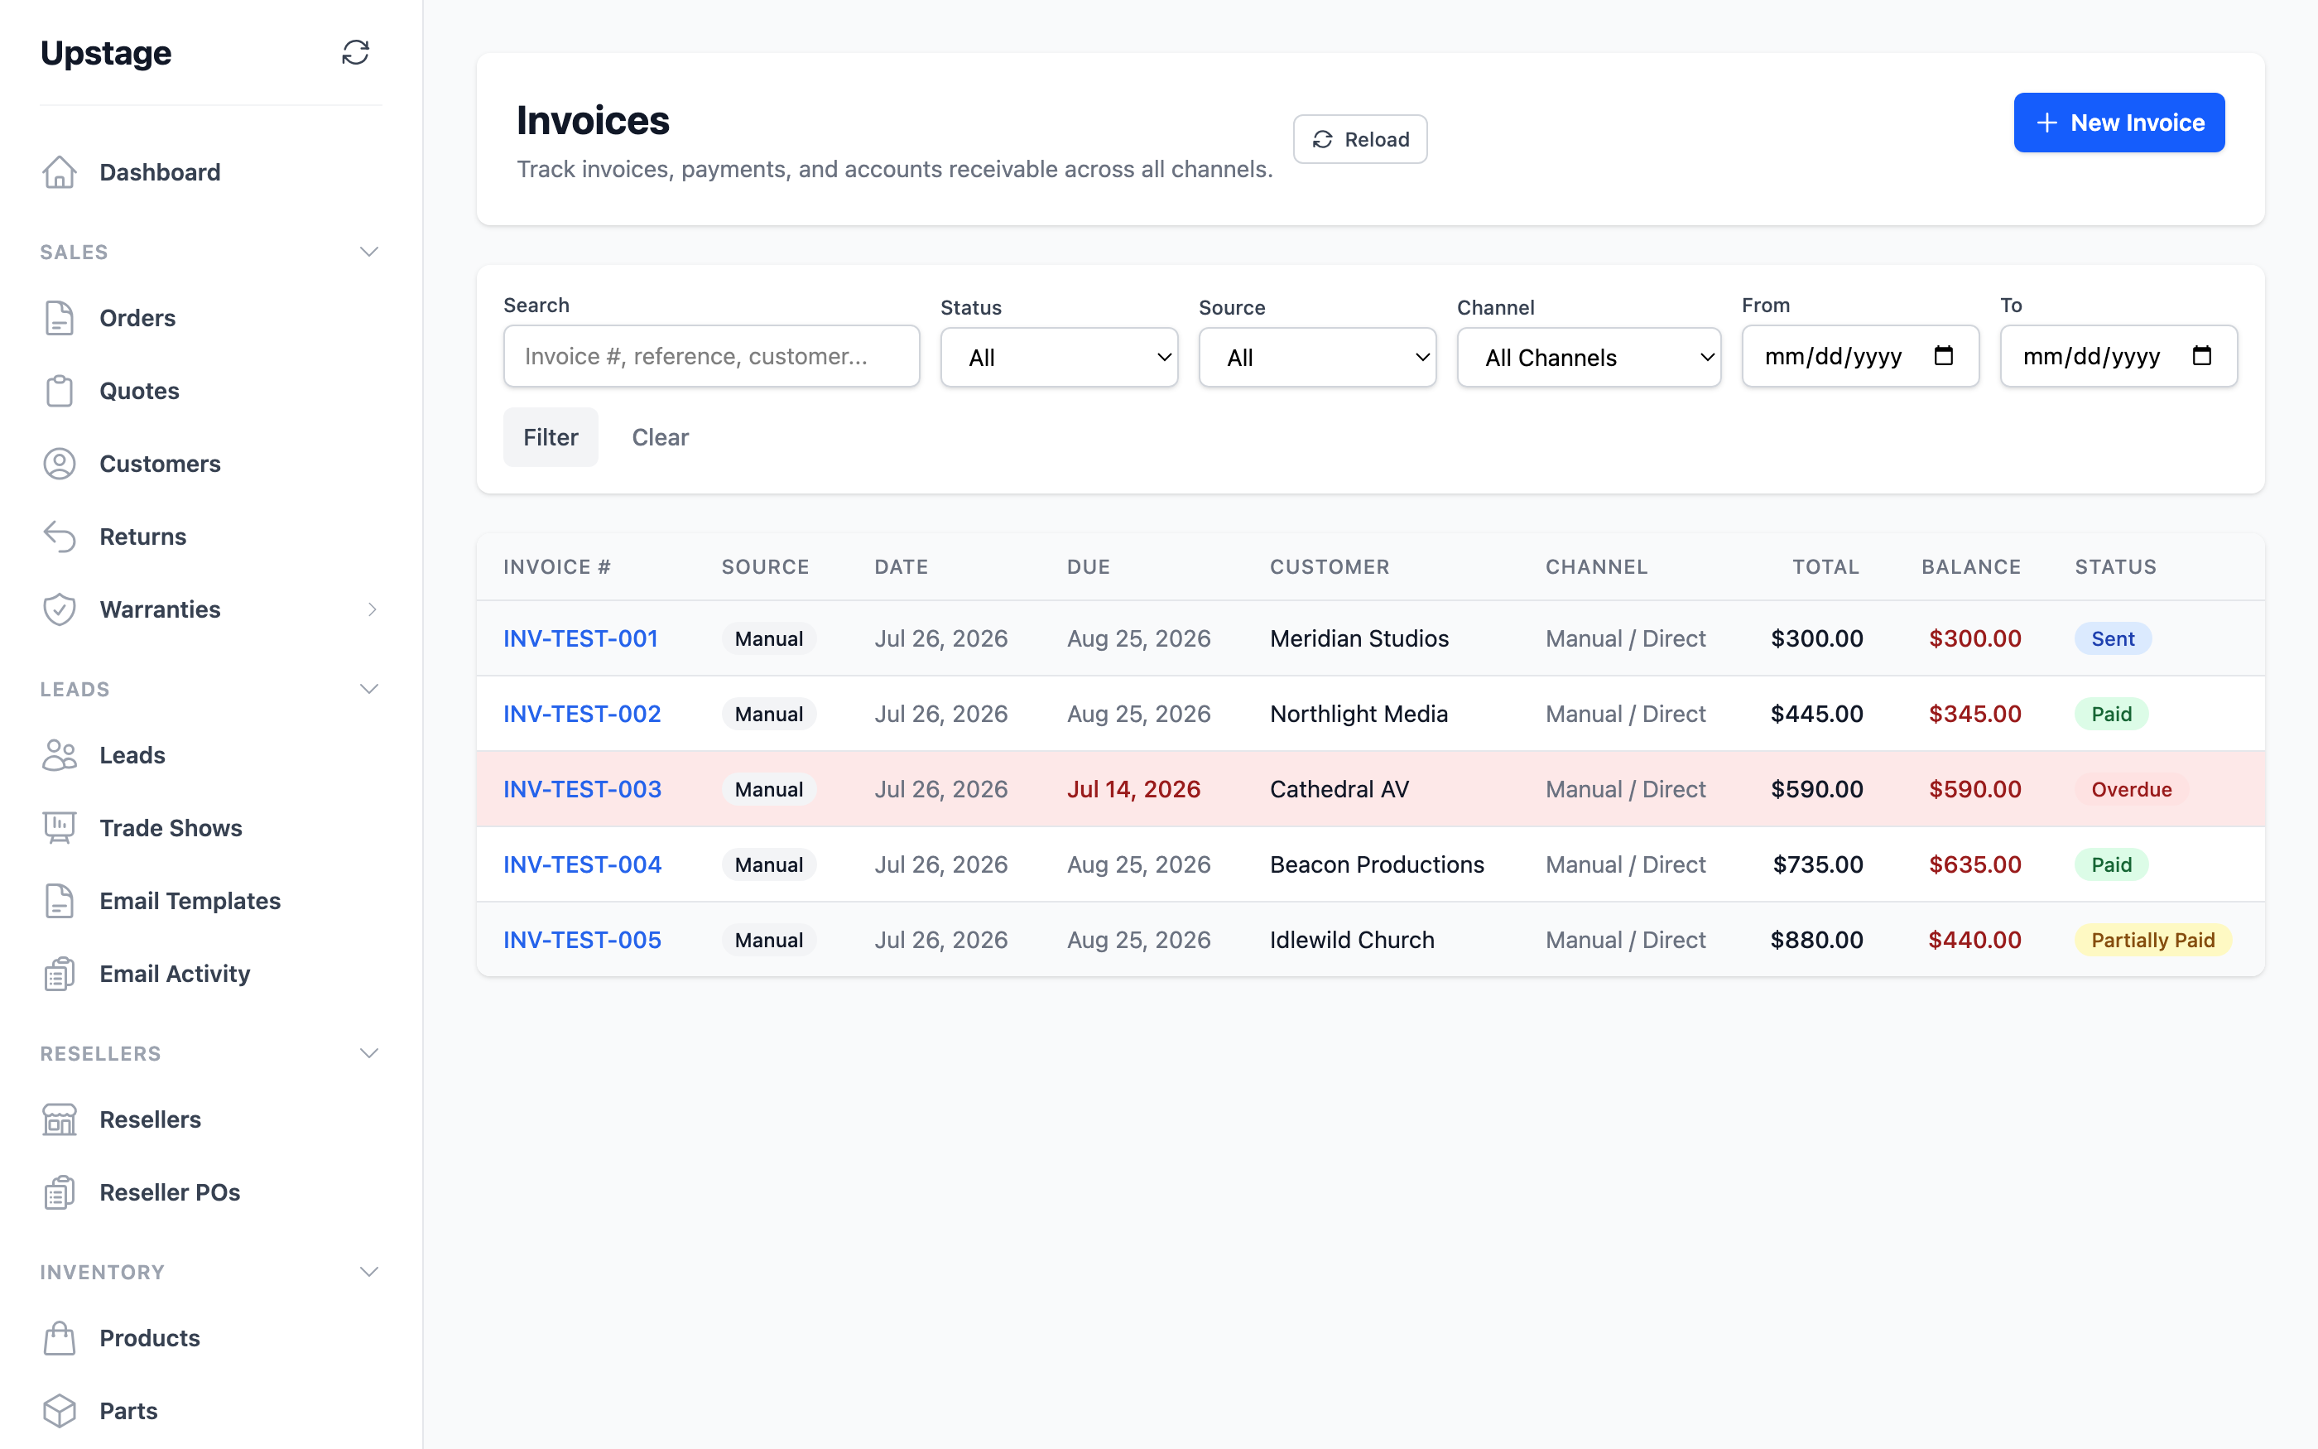Screen dimensions: 2318x1449
Task: Go to Quotes in the sidebar
Action: tap(140, 391)
